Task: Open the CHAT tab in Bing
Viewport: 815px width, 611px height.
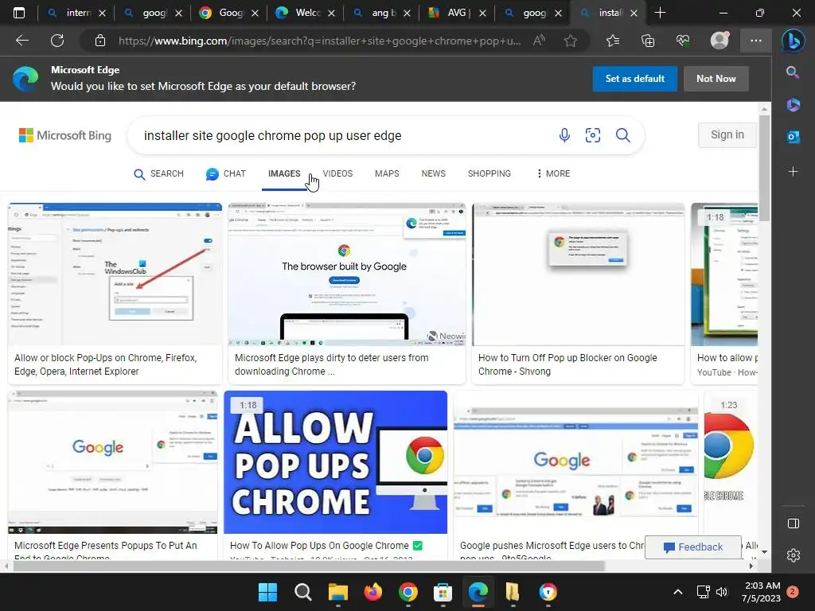Action: tap(226, 173)
